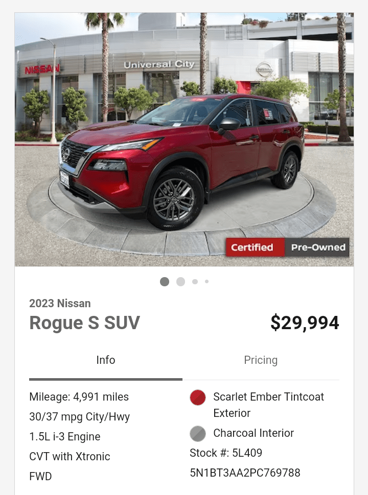
Task: Click the Mileage 4,991 miles entry
Action: tap(79, 397)
